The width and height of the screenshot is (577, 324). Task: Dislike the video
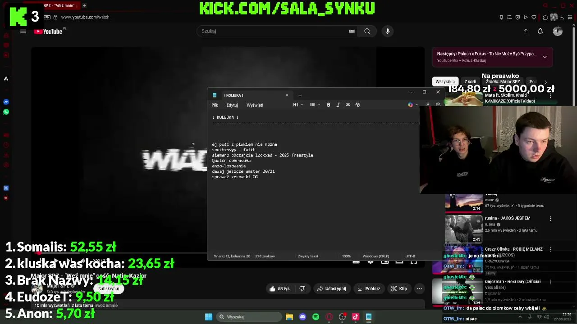(x=302, y=289)
